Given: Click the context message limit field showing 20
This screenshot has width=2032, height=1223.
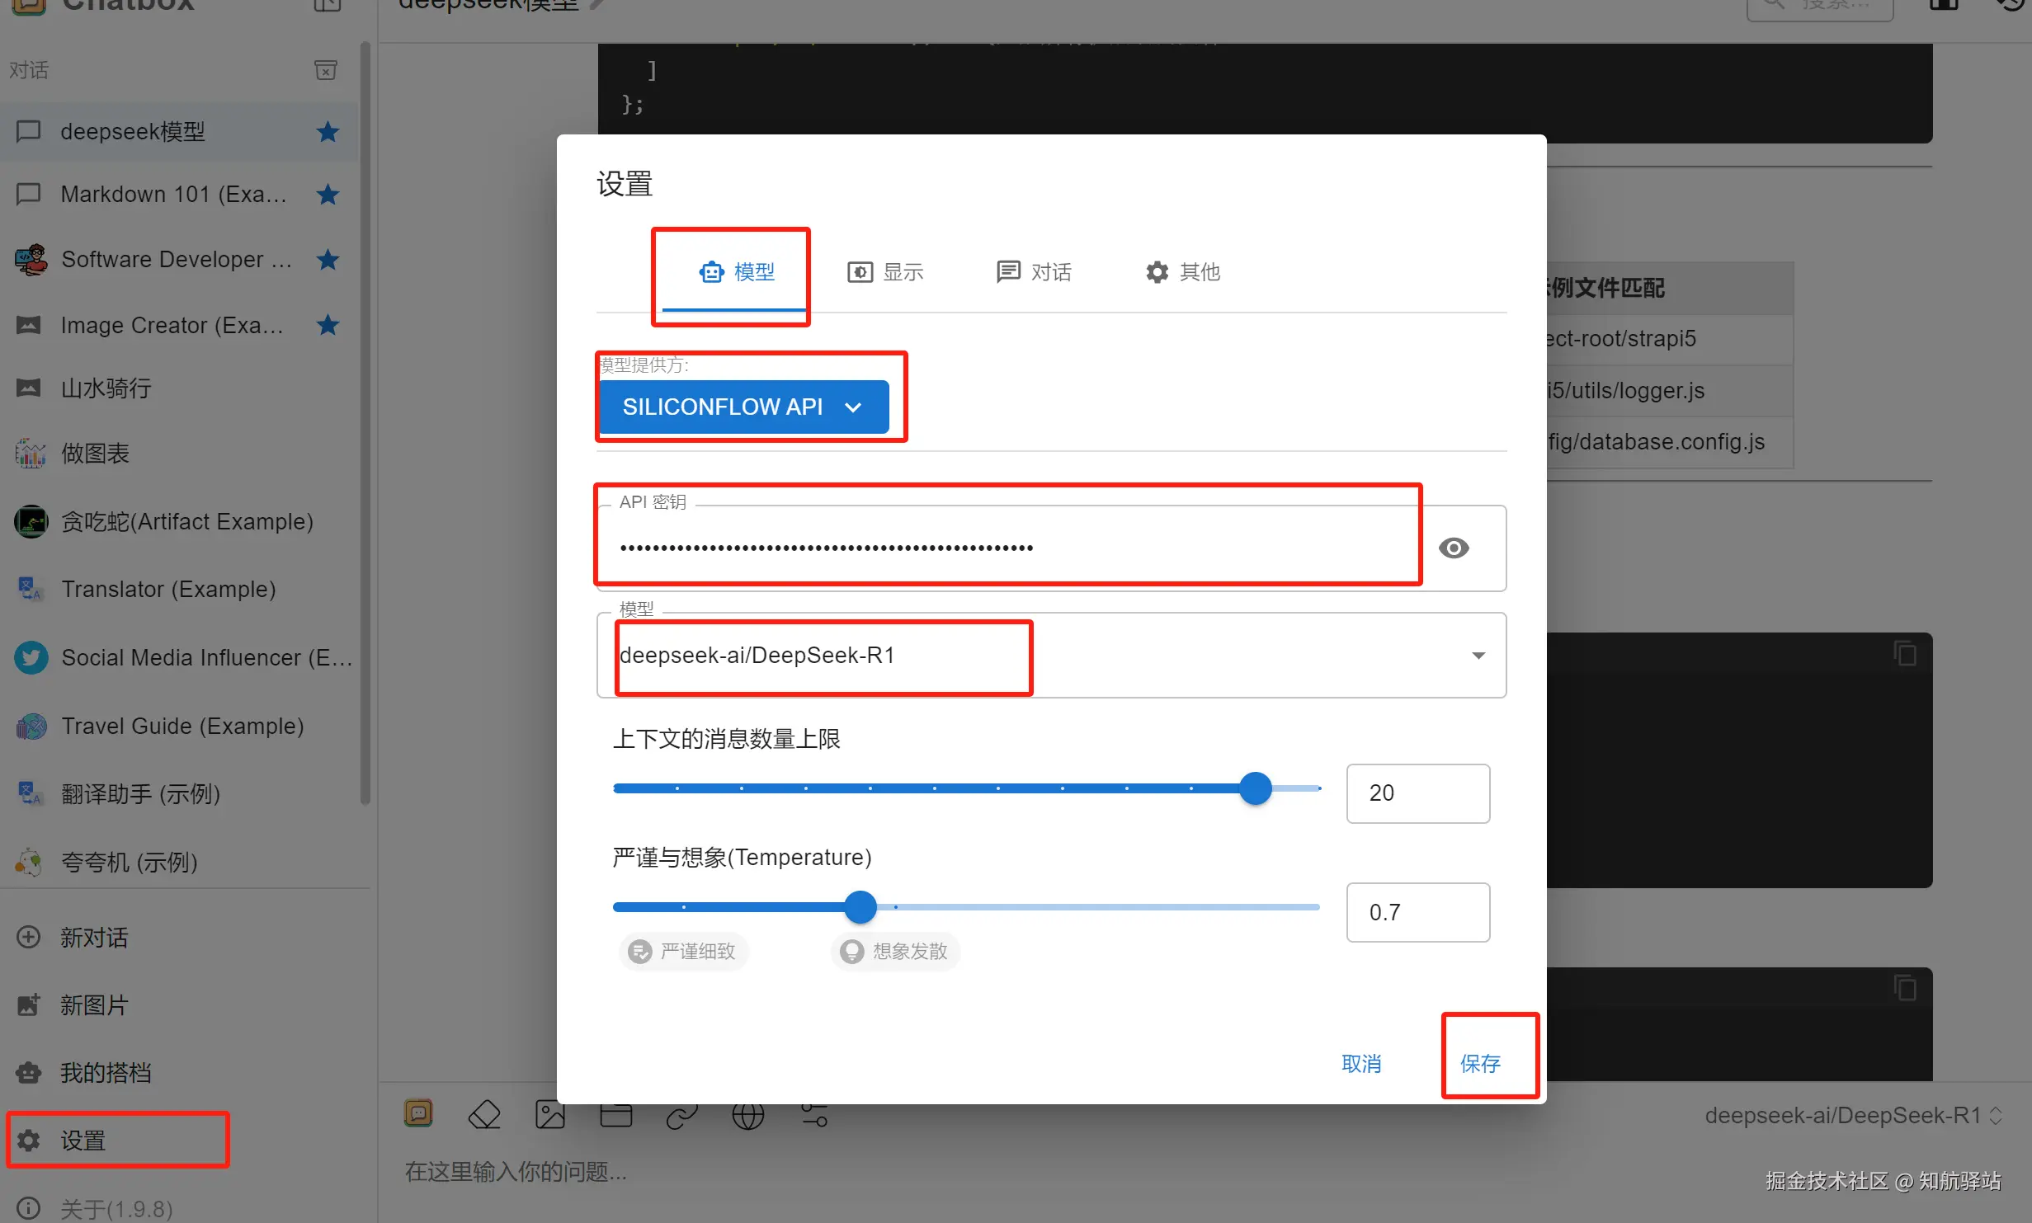Looking at the screenshot, I should point(1417,793).
